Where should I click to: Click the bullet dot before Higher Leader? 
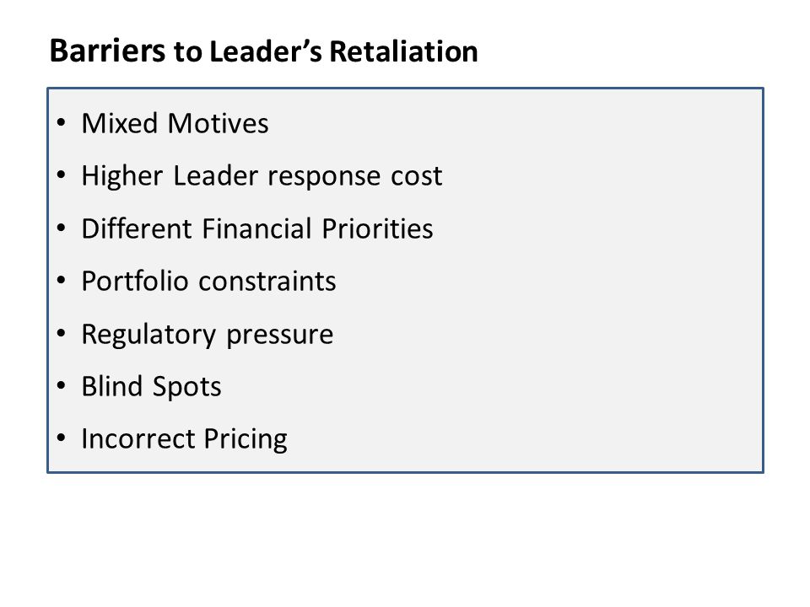62,175
